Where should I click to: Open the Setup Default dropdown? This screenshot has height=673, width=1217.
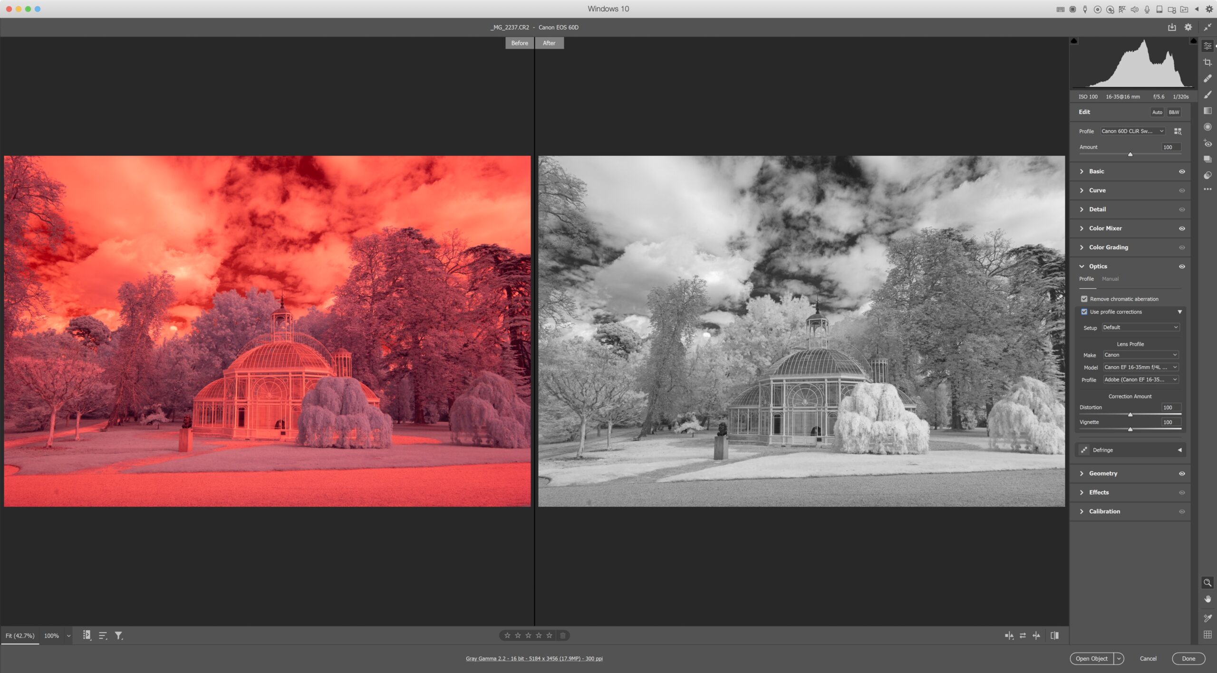[1140, 327]
